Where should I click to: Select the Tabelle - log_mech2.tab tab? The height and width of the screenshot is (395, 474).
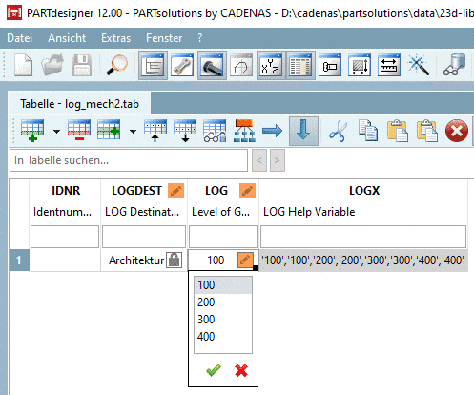[79, 104]
